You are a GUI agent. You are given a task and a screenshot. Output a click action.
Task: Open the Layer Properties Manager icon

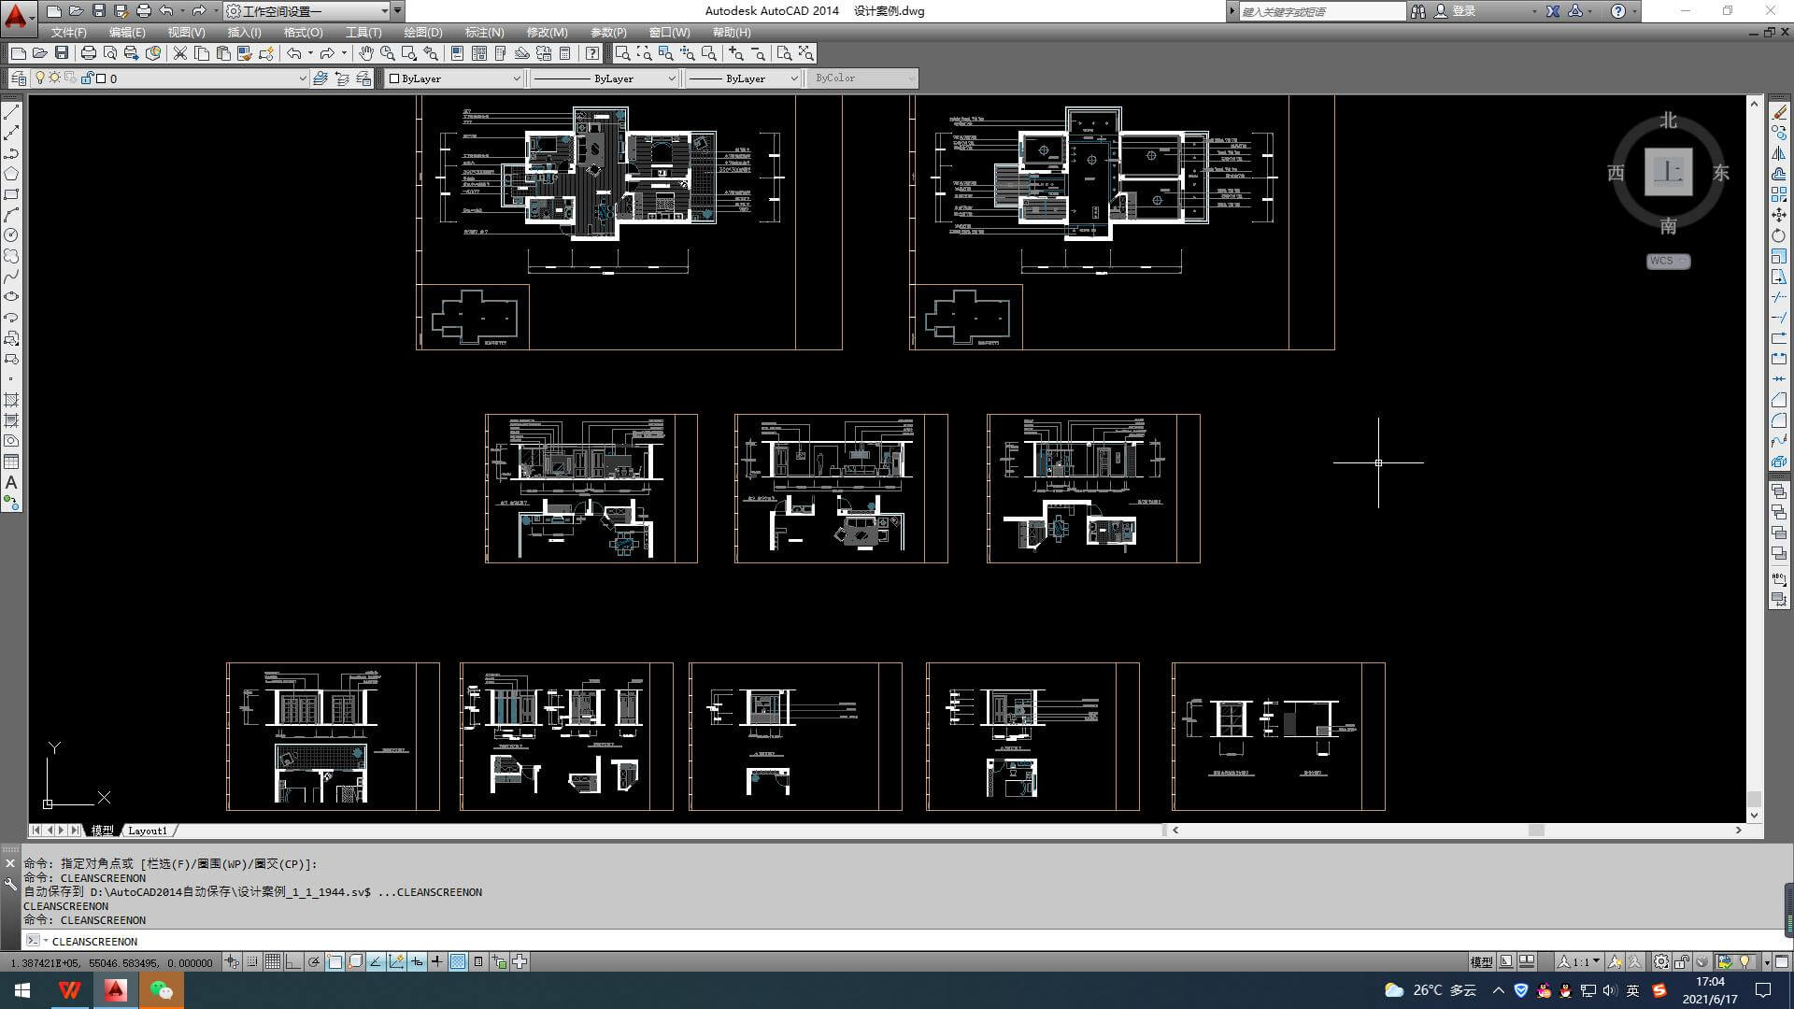click(x=19, y=78)
